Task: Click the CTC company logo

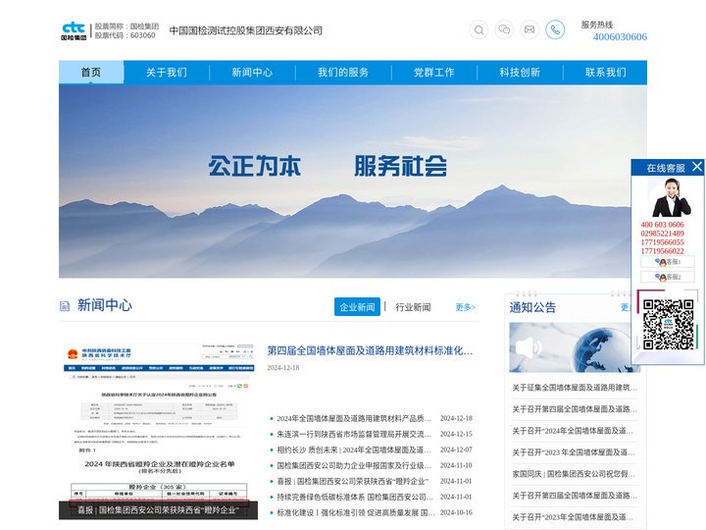Action: click(x=74, y=30)
